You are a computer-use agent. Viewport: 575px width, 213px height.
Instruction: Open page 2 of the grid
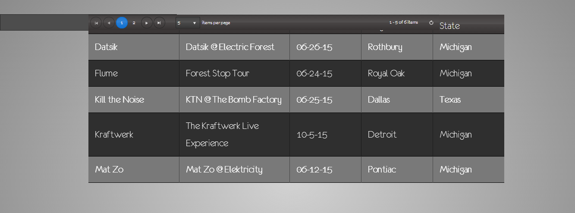(134, 23)
